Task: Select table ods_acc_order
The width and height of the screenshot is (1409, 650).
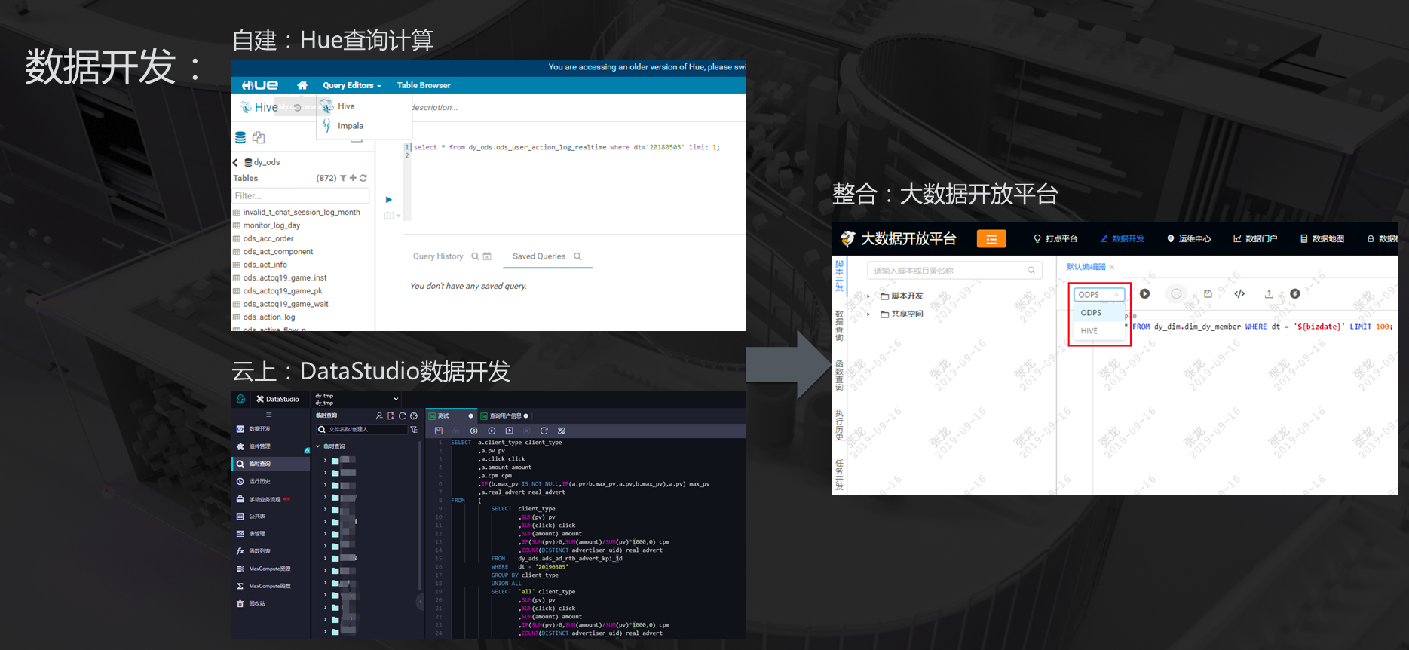Action: click(268, 238)
